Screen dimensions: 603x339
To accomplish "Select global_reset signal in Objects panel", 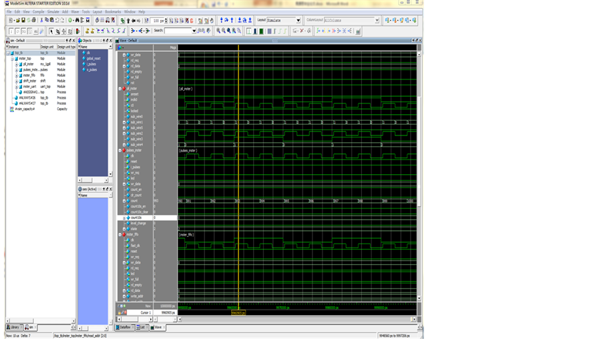I will 93,58.
